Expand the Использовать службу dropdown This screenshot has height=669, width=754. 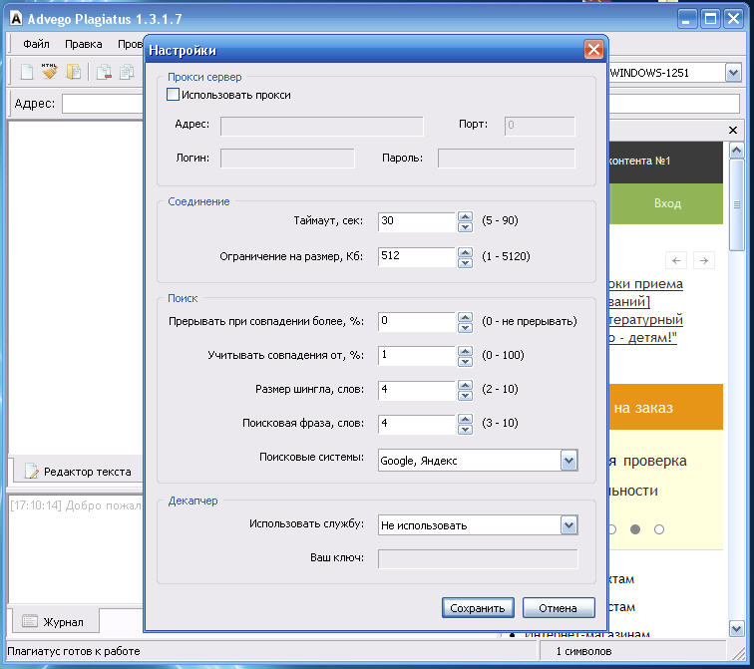pos(568,524)
